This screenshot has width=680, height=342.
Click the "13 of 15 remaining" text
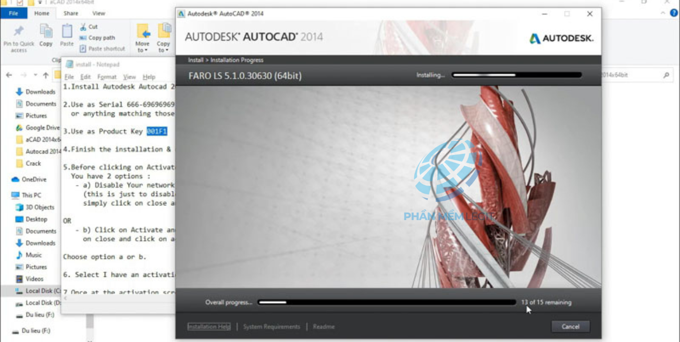[x=546, y=302]
